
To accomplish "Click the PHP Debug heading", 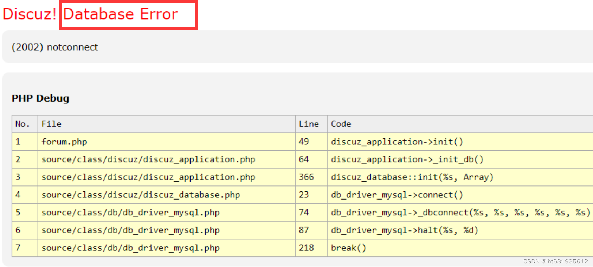I will pos(40,98).
